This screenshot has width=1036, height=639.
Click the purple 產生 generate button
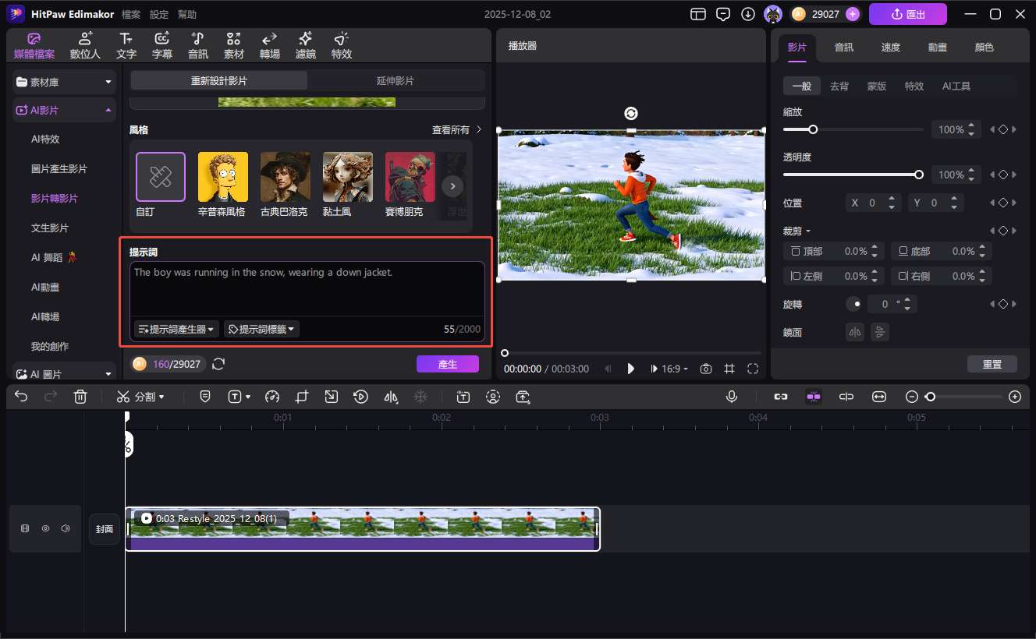click(x=448, y=364)
